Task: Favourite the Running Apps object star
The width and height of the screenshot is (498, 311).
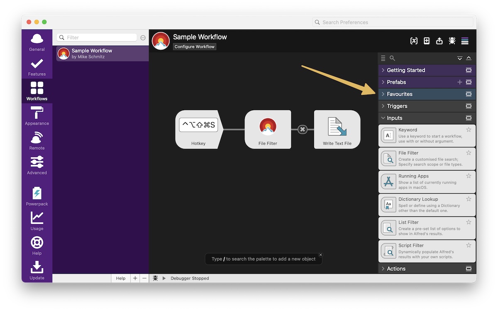Action: [469, 176]
